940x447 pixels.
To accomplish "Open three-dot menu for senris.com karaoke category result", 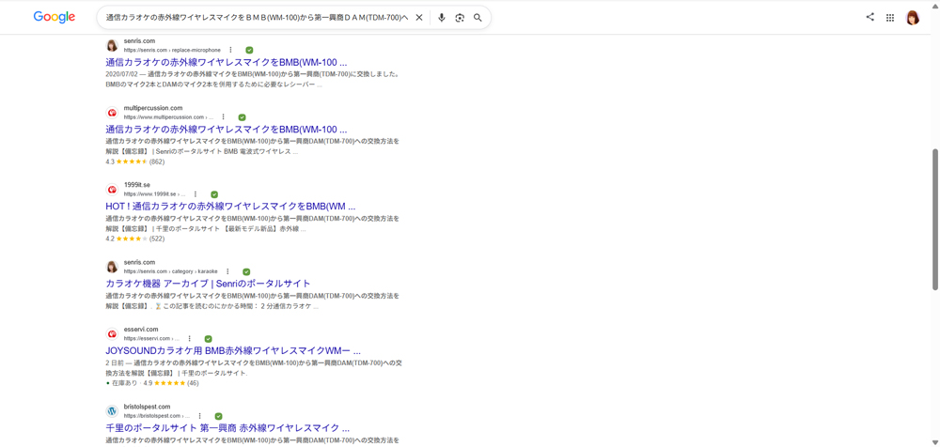I will pos(227,270).
